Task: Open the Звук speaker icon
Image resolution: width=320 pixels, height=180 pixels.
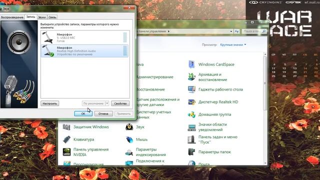Action: [129, 127]
